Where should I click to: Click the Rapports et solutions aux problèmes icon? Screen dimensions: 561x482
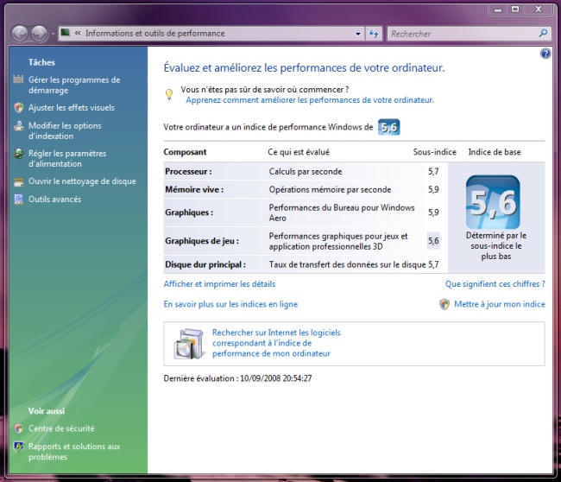click(19, 447)
